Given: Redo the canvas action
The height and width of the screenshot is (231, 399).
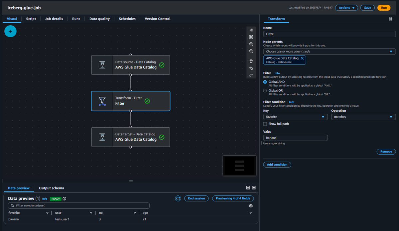Looking at the screenshot, I should [x=251, y=75].
